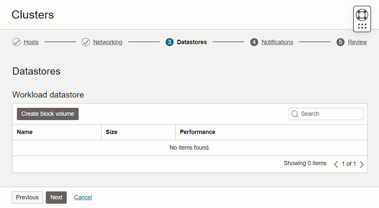Jump to the Networking step
The width and height of the screenshot is (379, 208).
(x=108, y=42)
